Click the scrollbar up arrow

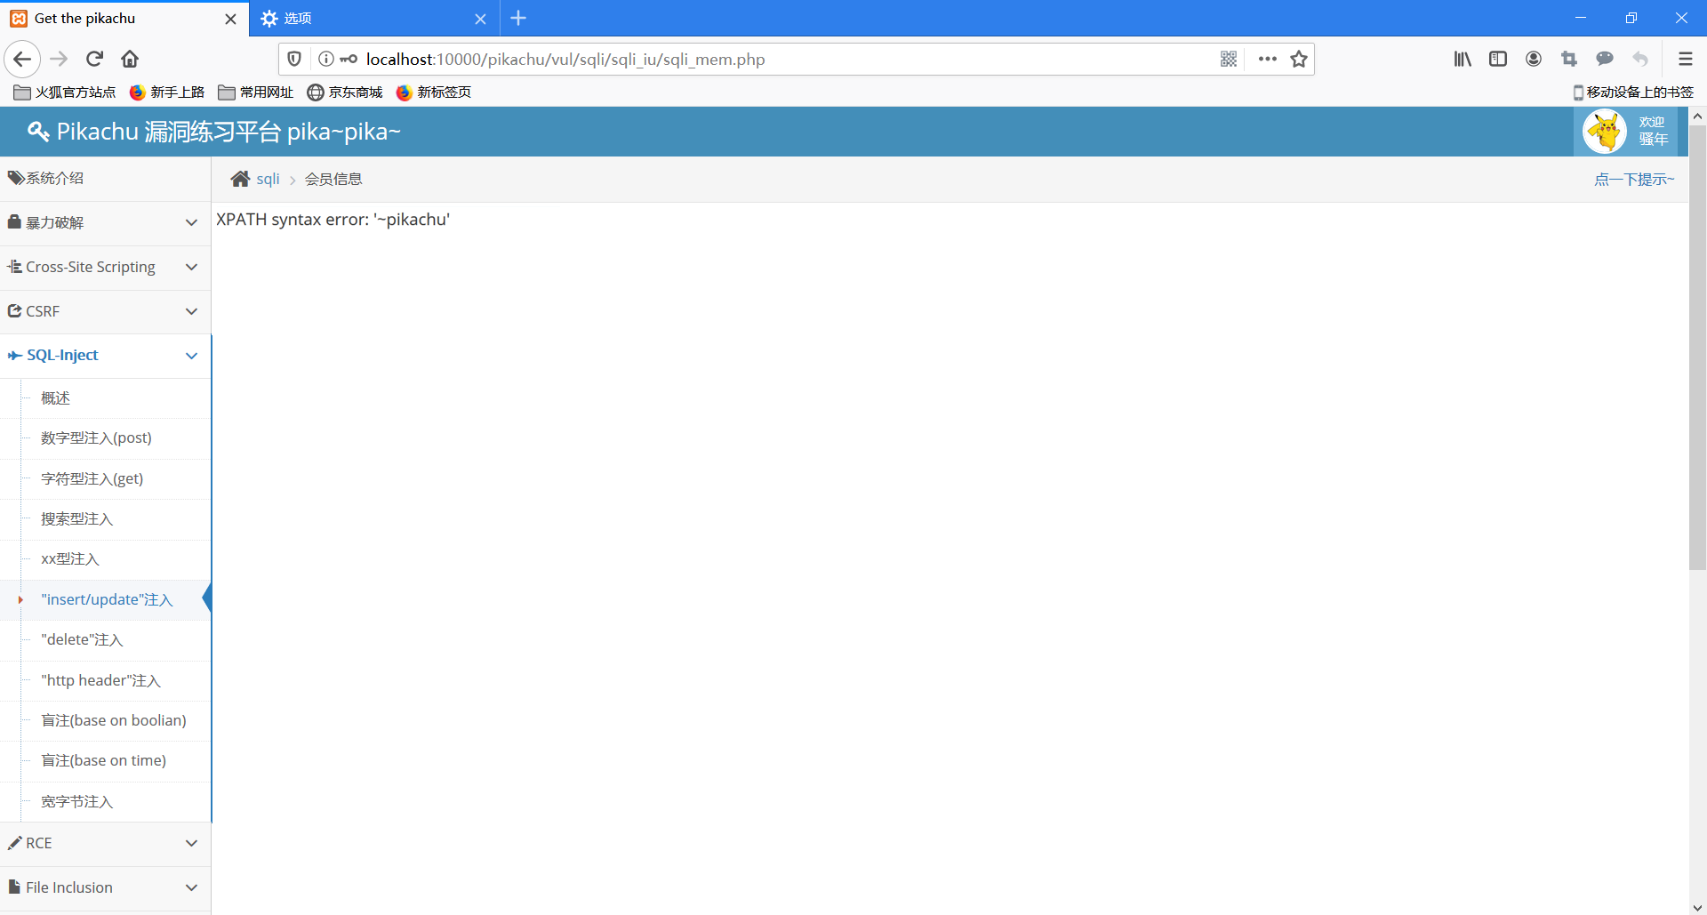1697,116
